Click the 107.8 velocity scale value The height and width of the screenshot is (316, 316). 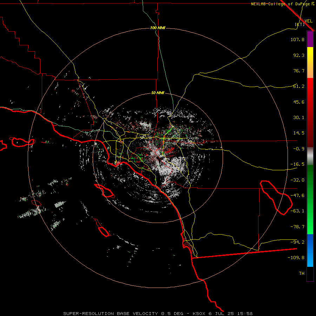pos(297,39)
